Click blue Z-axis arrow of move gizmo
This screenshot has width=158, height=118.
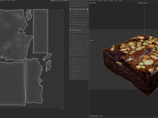click(x=152, y=51)
